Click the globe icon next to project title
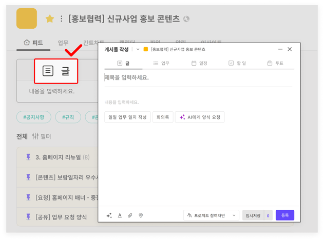 186,19
